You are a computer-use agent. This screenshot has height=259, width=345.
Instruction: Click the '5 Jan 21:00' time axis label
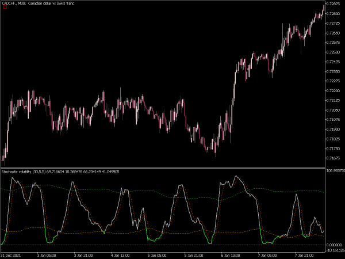[x=194, y=255]
